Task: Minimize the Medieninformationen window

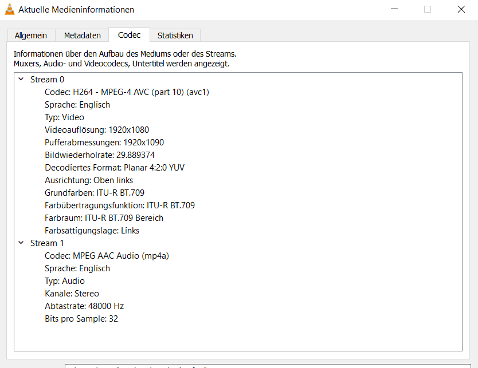Action: (x=394, y=9)
